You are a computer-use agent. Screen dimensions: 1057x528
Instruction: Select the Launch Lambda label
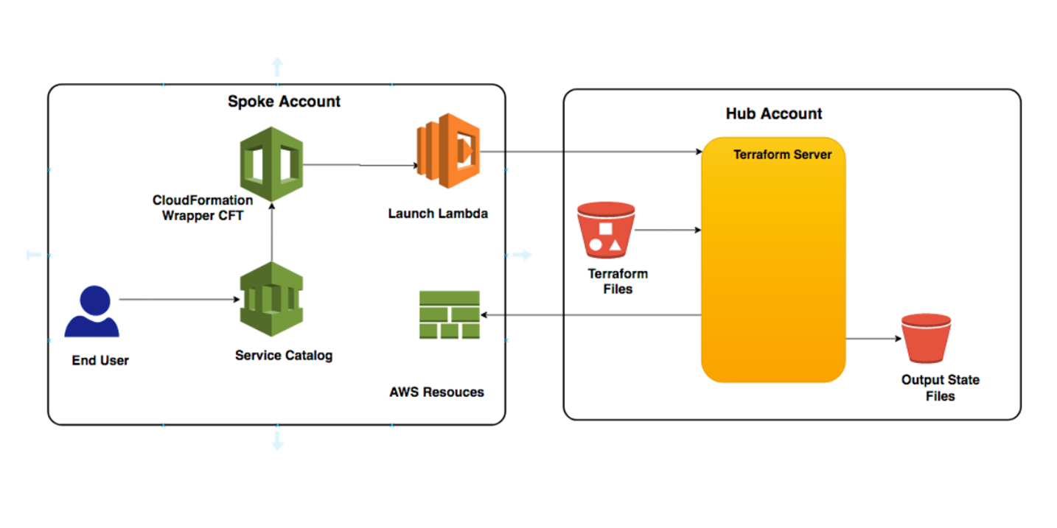pos(438,214)
